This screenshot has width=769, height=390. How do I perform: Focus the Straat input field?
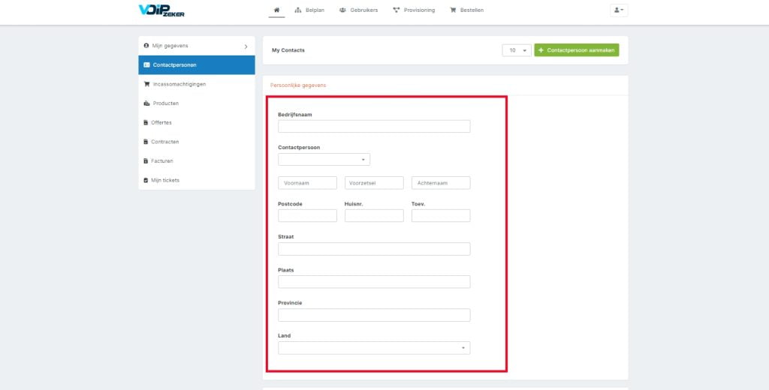pyautogui.click(x=374, y=249)
